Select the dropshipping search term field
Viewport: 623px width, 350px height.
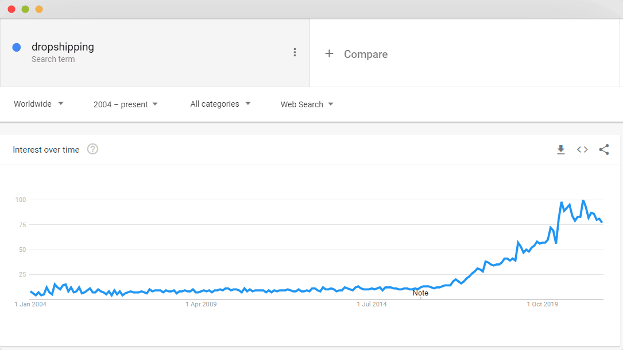(x=155, y=53)
